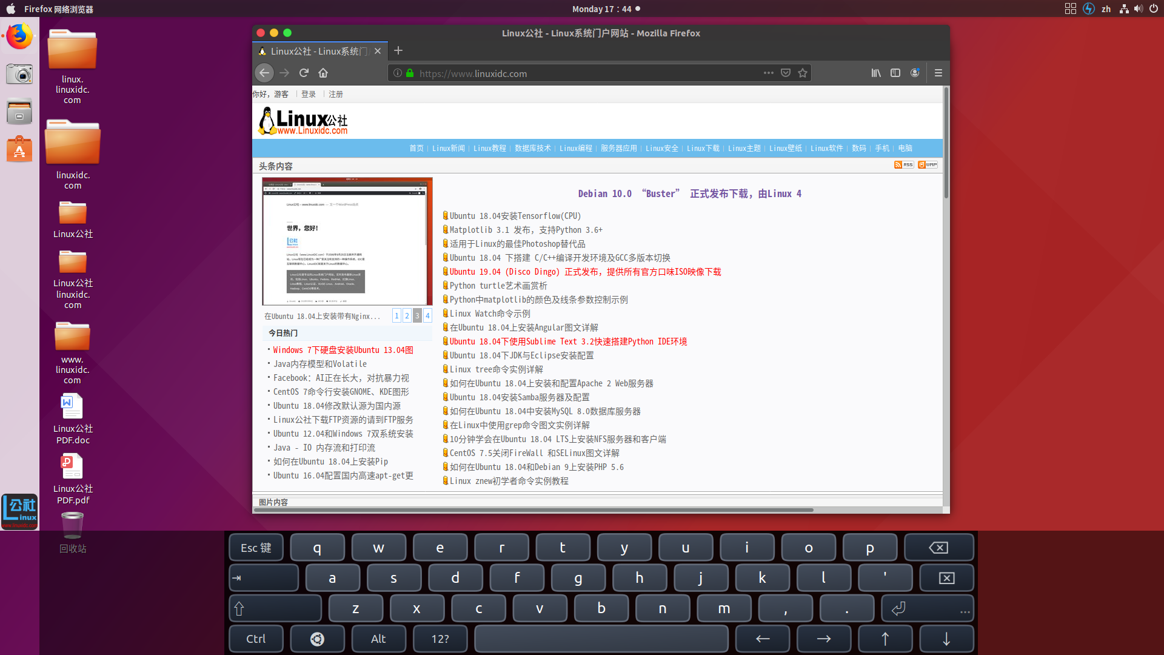
Task: Click the page vertical scrollbar
Action: (x=946, y=144)
